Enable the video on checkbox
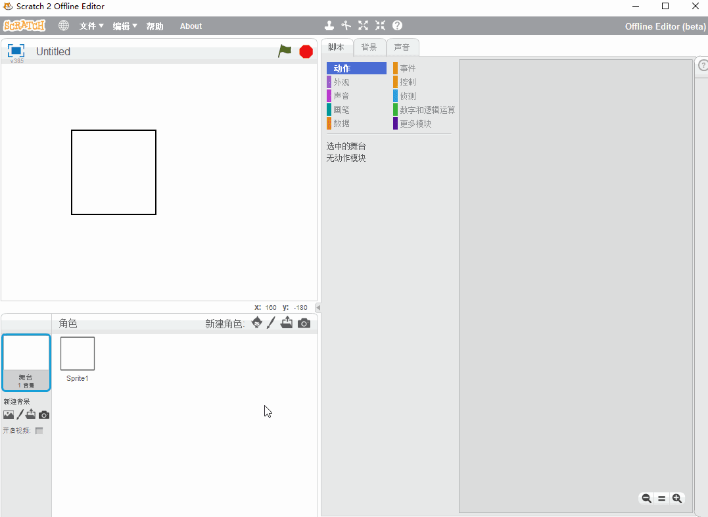The height and width of the screenshot is (517, 708). (x=39, y=431)
